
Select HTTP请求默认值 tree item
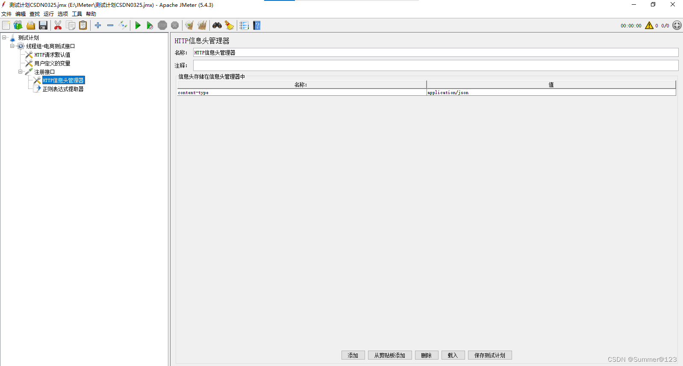[x=52, y=55]
